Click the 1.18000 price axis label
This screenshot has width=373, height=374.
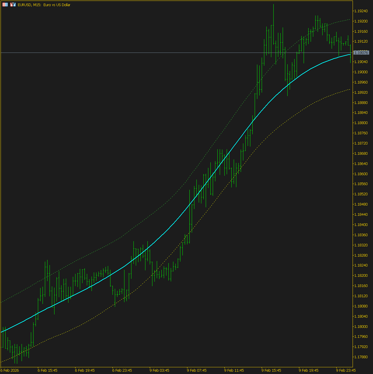pos(360,326)
